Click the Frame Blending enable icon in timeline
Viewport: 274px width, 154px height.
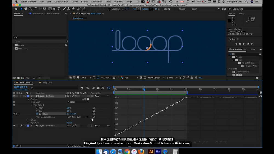pos(98,88)
